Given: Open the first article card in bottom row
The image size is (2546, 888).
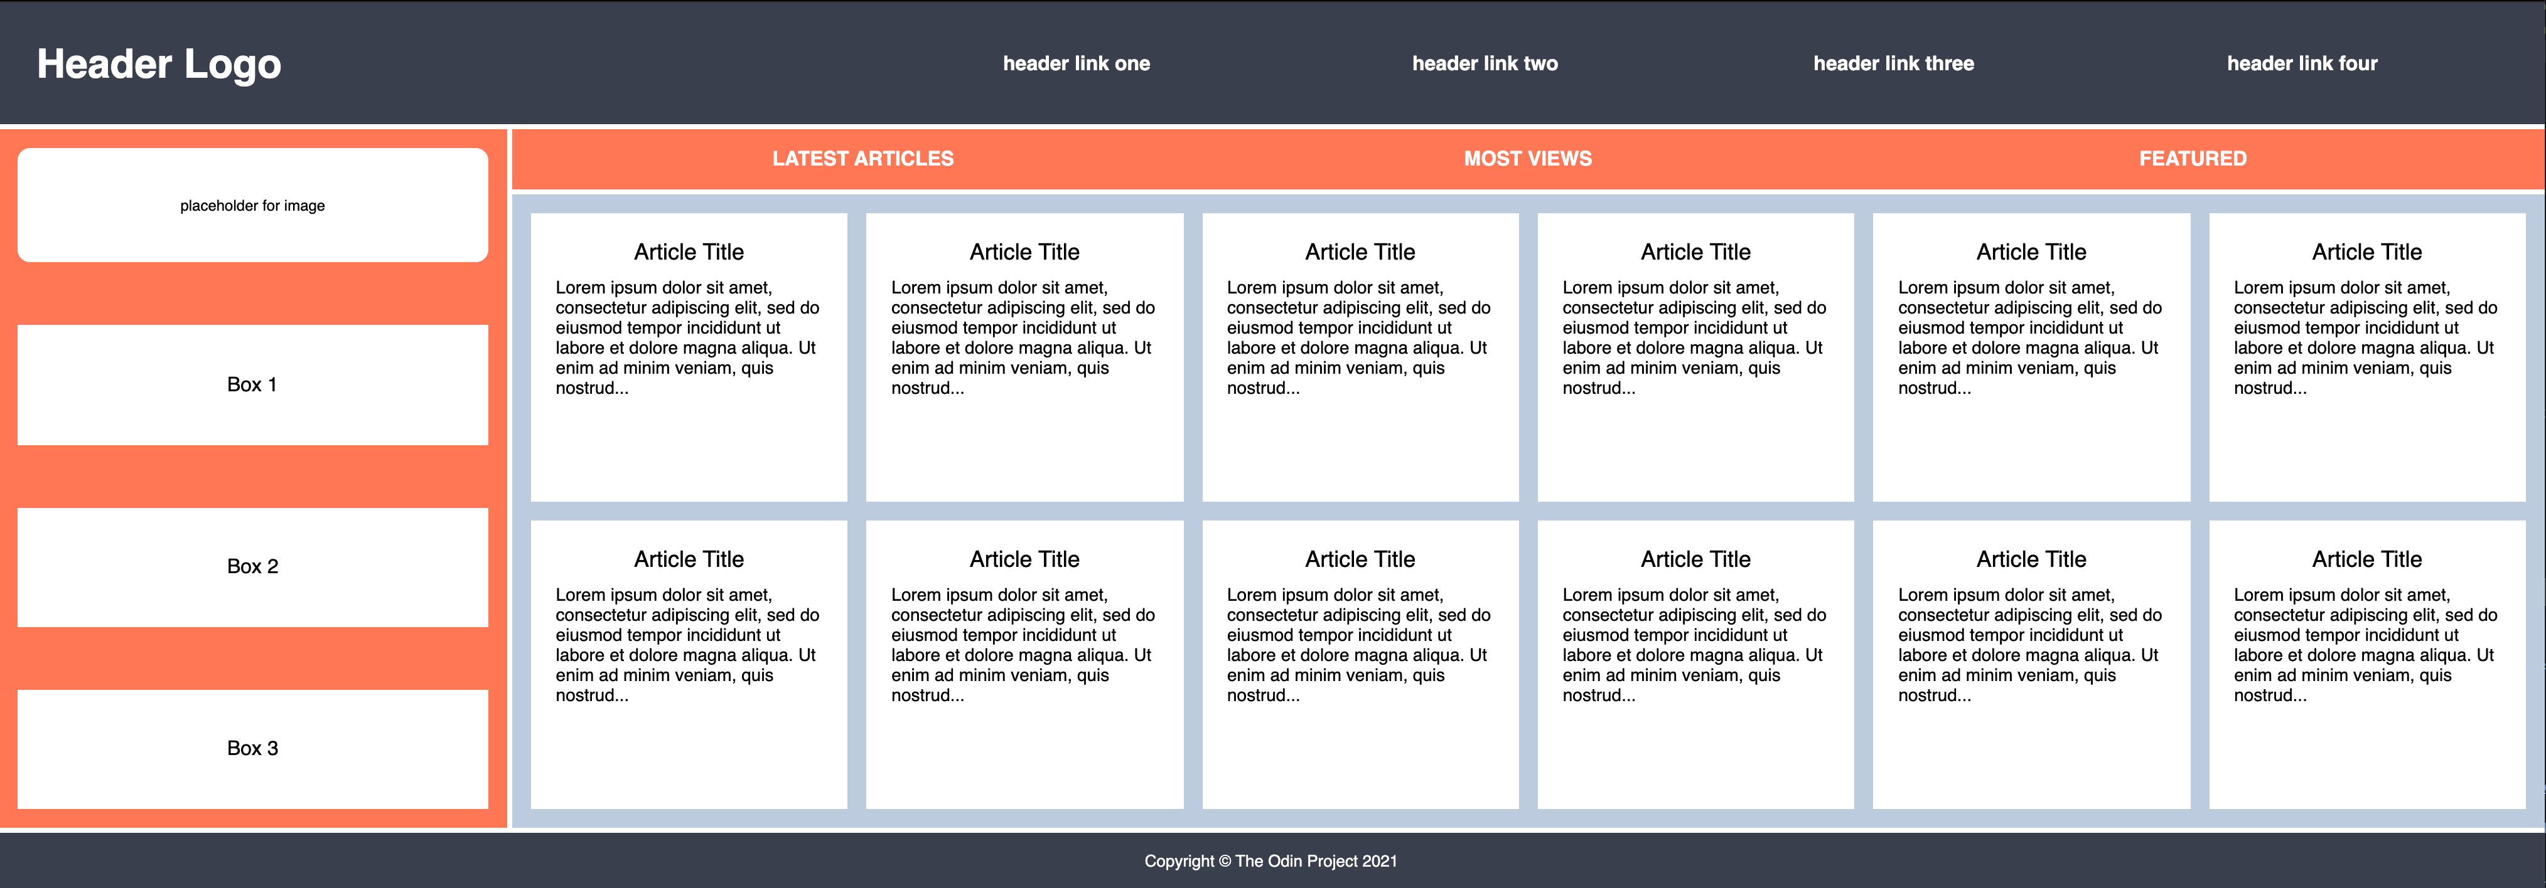Looking at the screenshot, I should tap(689, 663).
